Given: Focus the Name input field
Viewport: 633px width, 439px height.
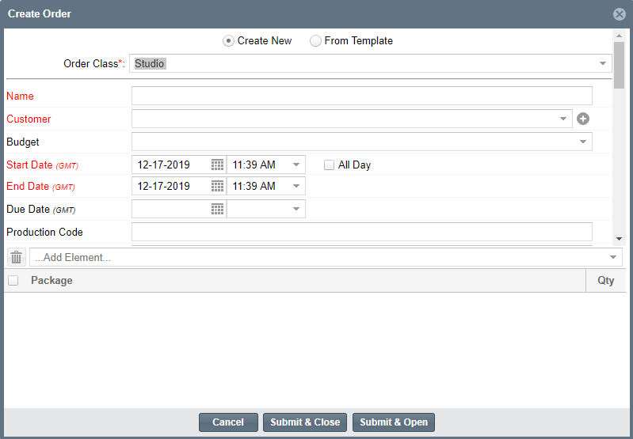Looking at the screenshot, I should [362, 96].
